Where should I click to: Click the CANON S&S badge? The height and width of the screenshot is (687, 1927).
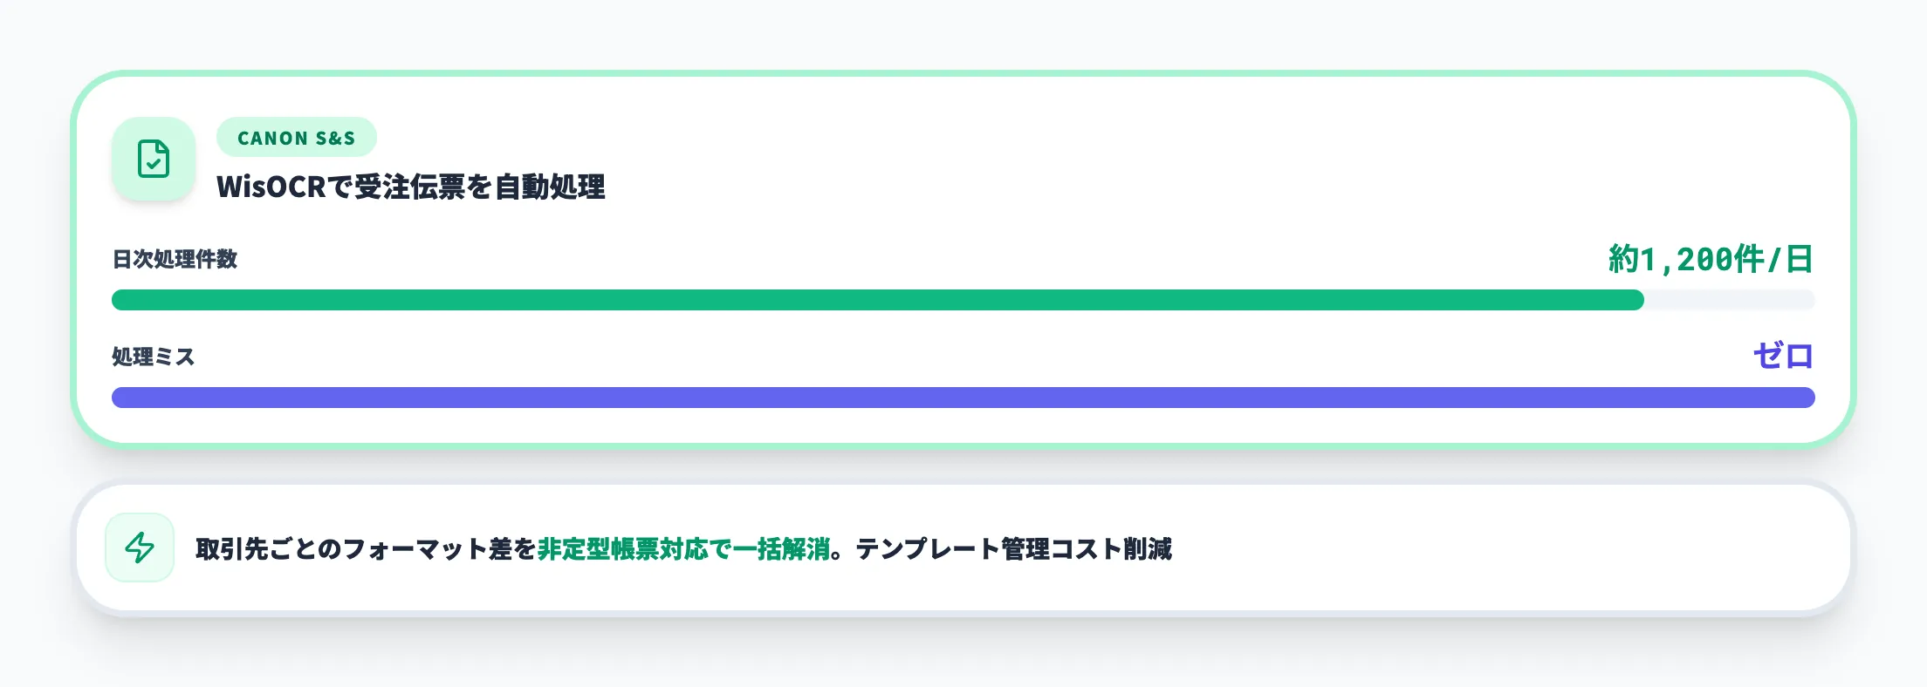(296, 137)
